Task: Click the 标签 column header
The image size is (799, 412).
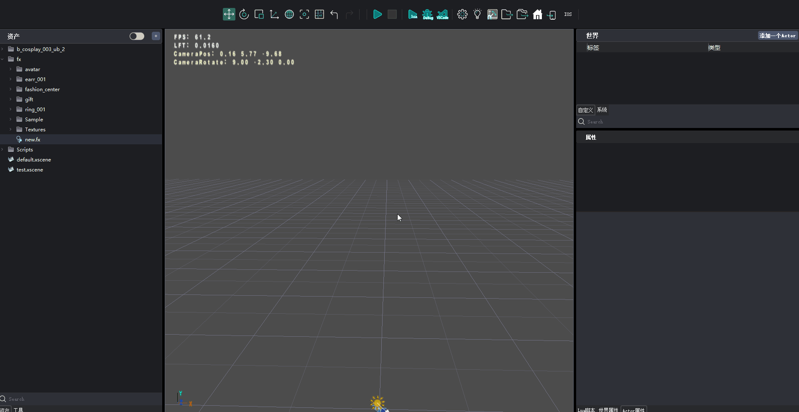Action: [x=593, y=48]
